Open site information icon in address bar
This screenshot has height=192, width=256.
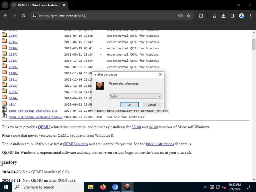[x=34, y=16]
